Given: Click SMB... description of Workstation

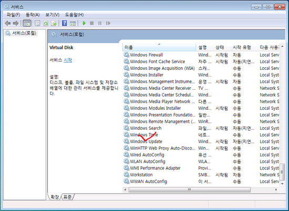Looking at the screenshot, I should tap(204, 175).
